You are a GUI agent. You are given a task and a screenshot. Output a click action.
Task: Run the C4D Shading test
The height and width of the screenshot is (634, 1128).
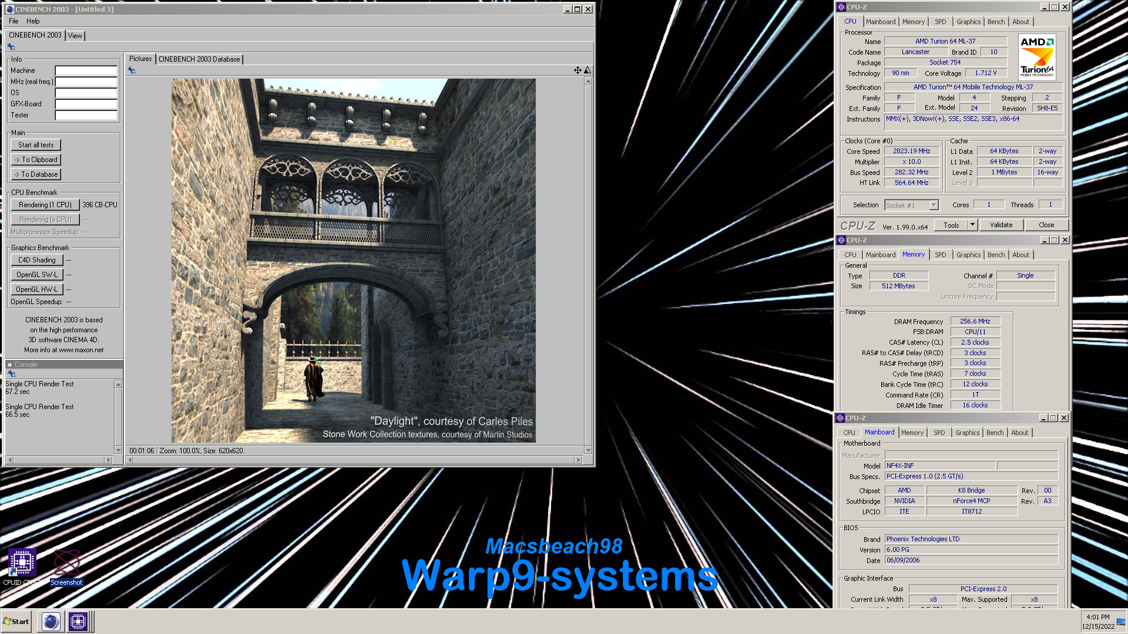37,260
